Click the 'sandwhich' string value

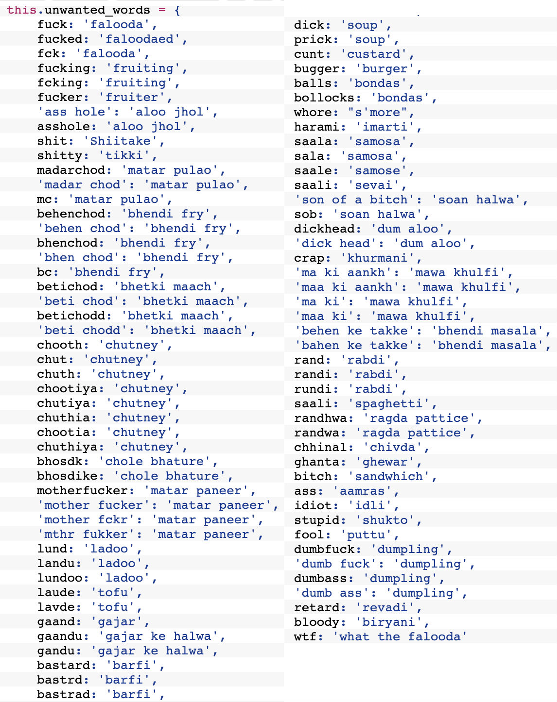(388, 476)
